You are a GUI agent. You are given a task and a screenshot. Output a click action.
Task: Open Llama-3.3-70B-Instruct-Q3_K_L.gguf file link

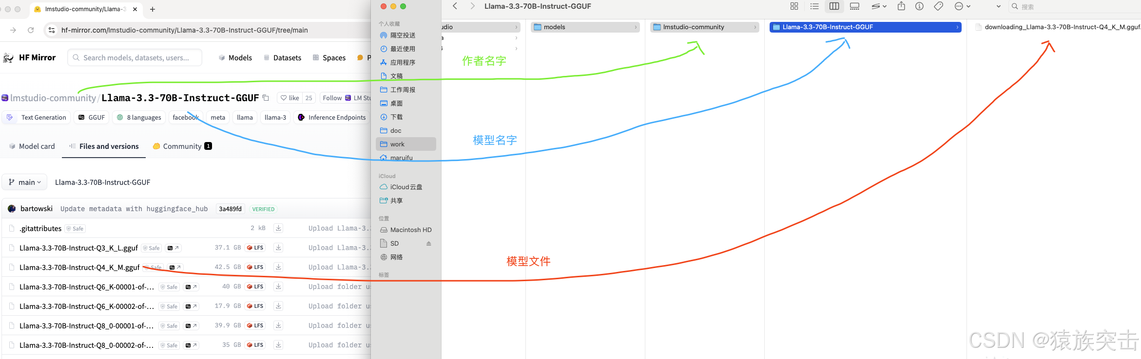pos(78,248)
